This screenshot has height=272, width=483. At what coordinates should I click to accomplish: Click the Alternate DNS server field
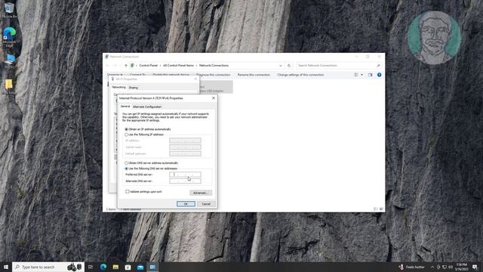click(185, 181)
